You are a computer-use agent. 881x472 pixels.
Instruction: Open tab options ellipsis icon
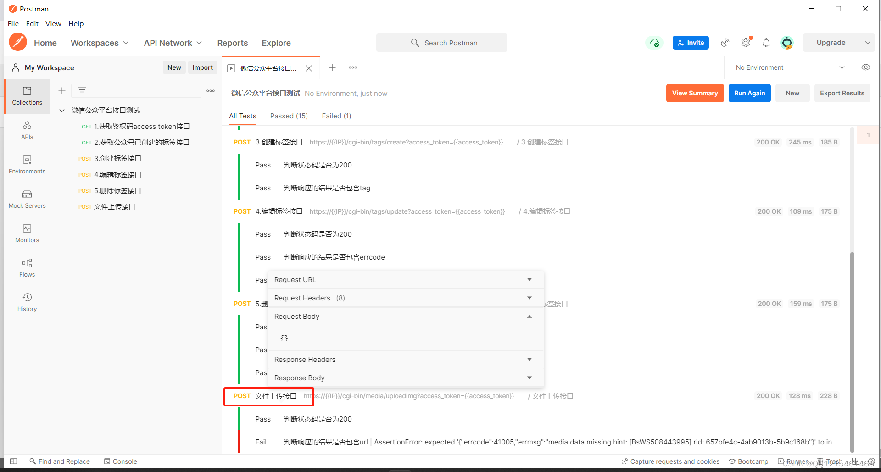(x=353, y=67)
